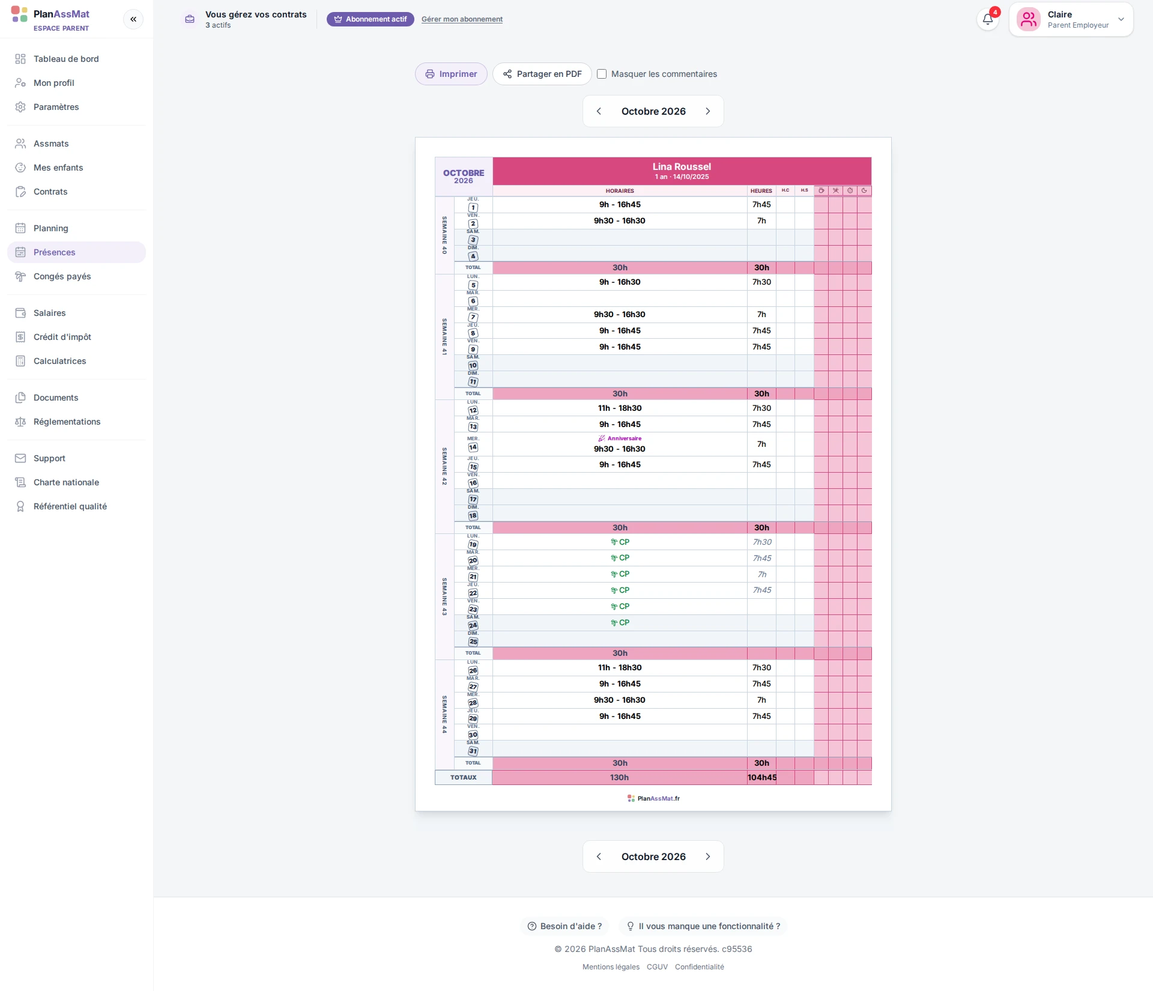Open the Assmats section
1153x991 pixels.
point(76,144)
